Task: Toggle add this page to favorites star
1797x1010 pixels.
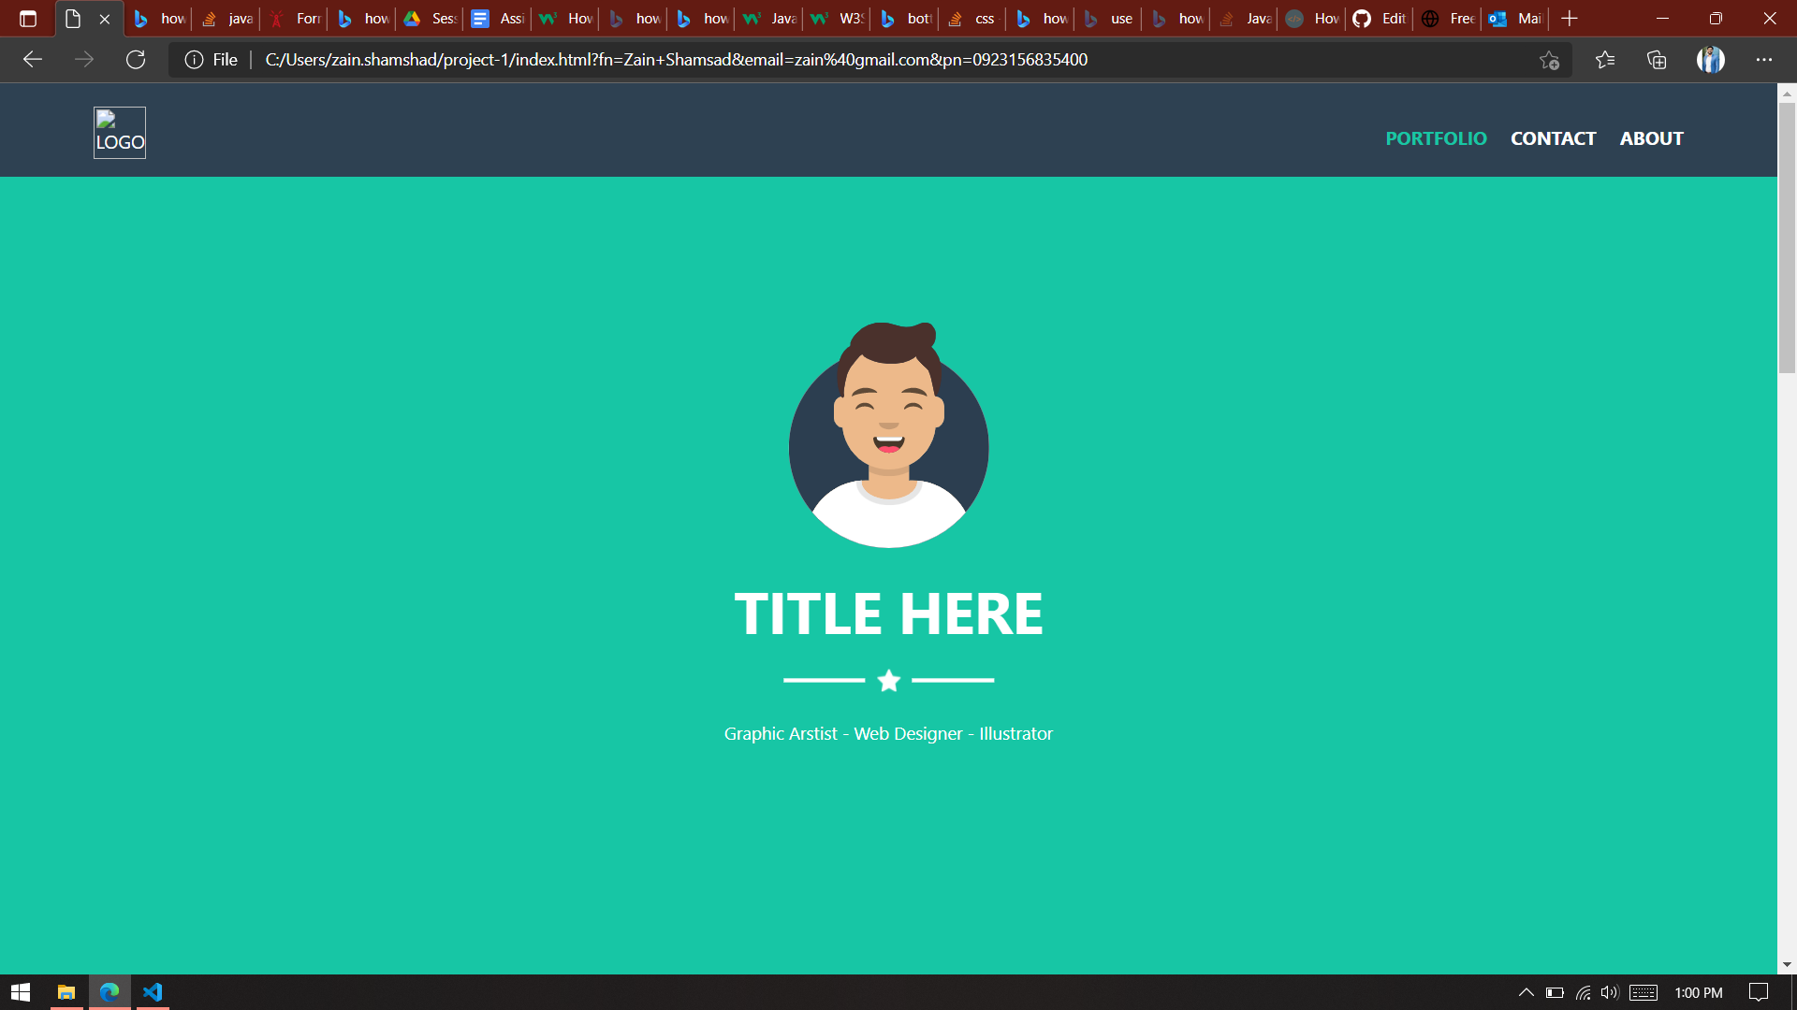Action: [1549, 60]
